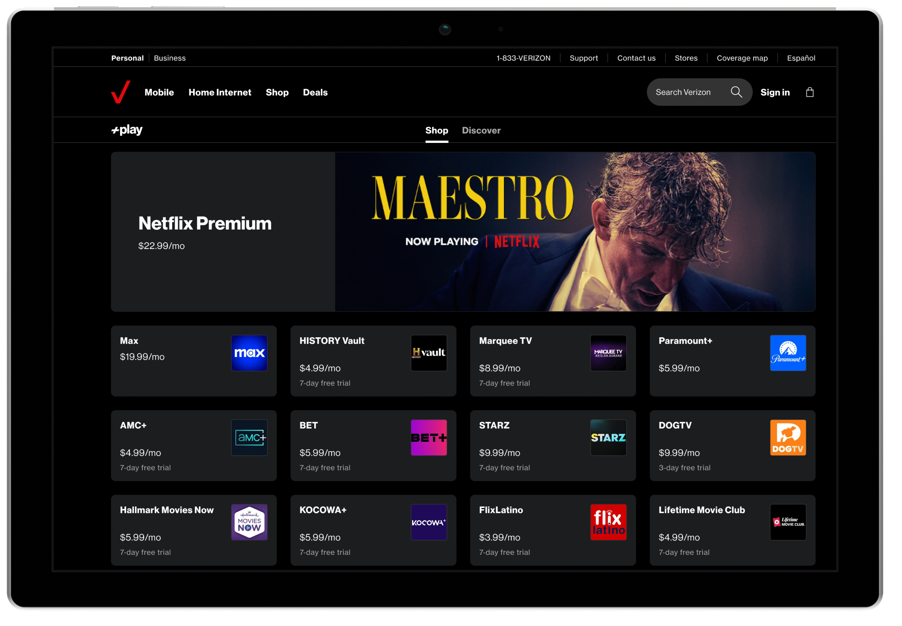
Task: Click the search magnifier icon
Action: [736, 92]
